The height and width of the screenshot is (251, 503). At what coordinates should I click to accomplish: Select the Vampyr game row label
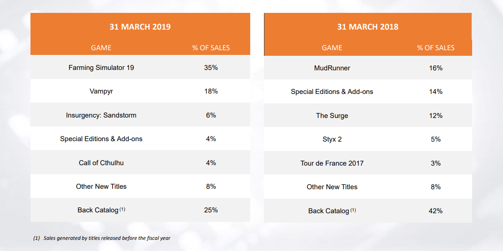tap(101, 91)
